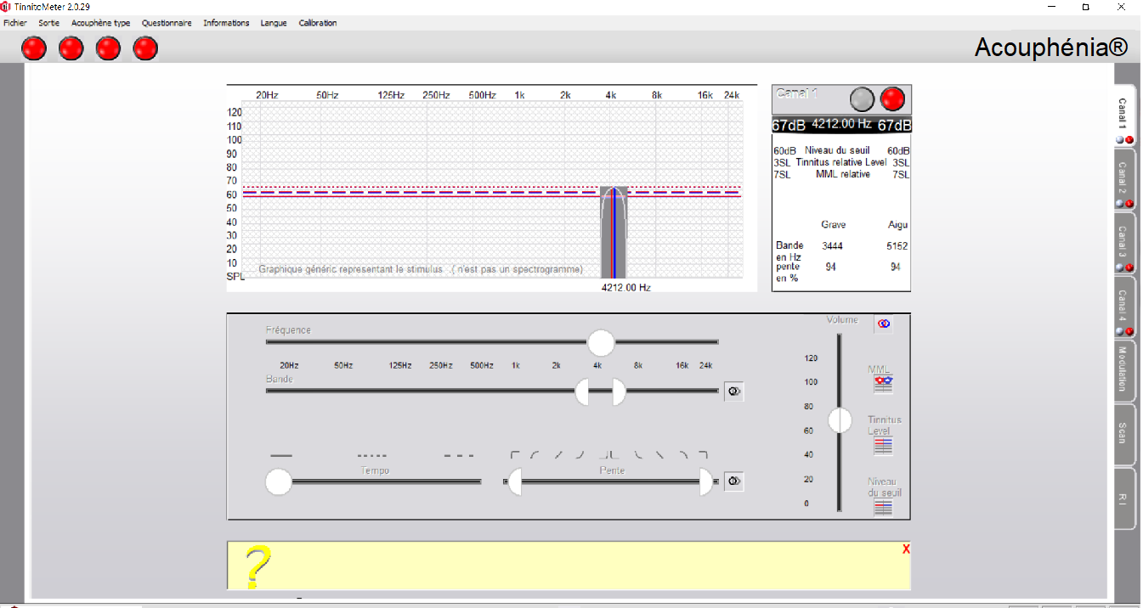Click the first red indicator in the top toolbar

coord(34,49)
